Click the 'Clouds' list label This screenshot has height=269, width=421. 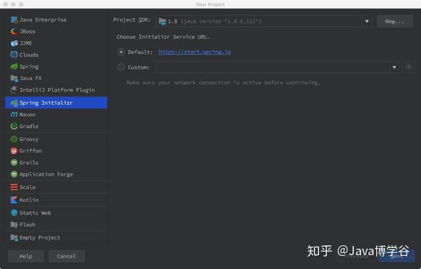(x=29, y=55)
